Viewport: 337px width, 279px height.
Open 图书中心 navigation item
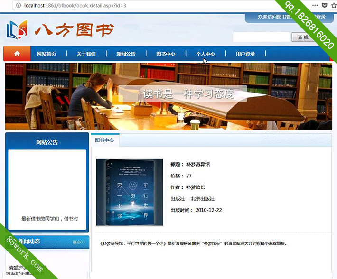point(166,54)
